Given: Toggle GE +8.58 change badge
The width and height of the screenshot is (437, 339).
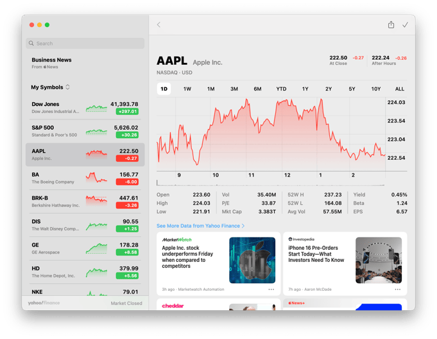Looking at the screenshot, I should coord(127,252).
